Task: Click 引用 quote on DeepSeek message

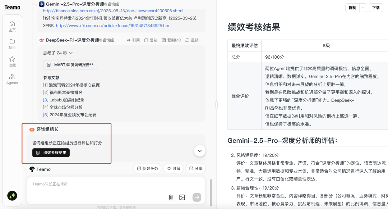Action: (133, 40)
